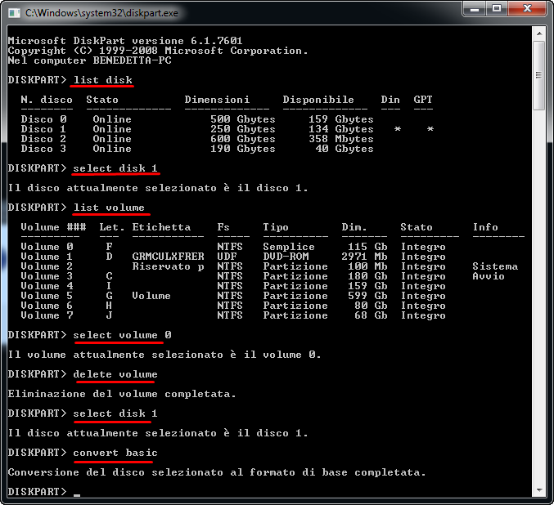554x505 pixels.
Task: Click the 'Riservato p' volume label
Action: pos(169,266)
